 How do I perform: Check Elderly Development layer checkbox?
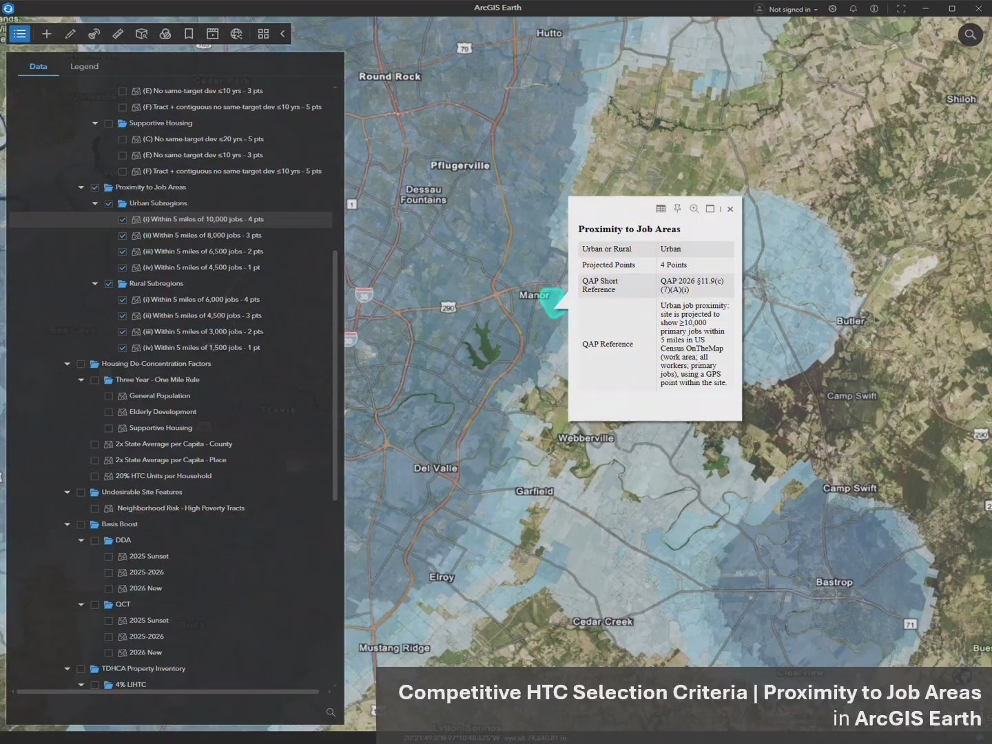[x=109, y=412]
